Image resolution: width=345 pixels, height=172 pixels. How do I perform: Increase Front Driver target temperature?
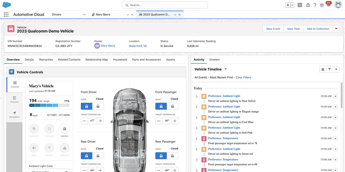(100, 121)
